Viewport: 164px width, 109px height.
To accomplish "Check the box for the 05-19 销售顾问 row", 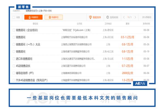I will coord(14,52).
